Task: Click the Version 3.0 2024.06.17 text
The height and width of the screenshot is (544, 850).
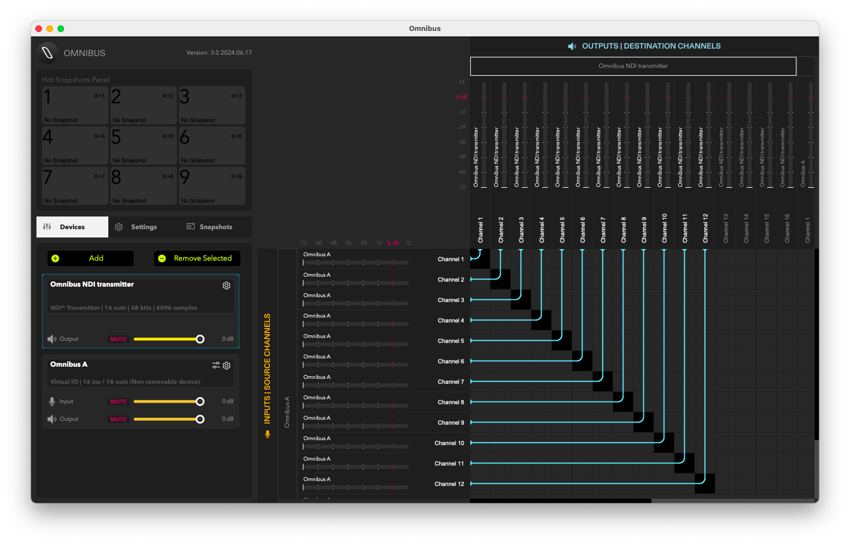Action: click(x=219, y=53)
